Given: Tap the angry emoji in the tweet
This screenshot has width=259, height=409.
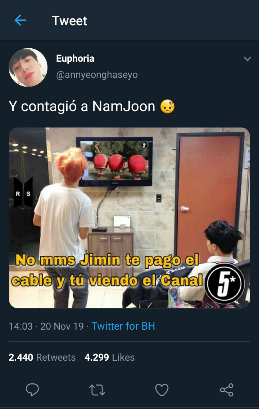Looking at the screenshot, I should pyautogui.click(x=168, y=106).
